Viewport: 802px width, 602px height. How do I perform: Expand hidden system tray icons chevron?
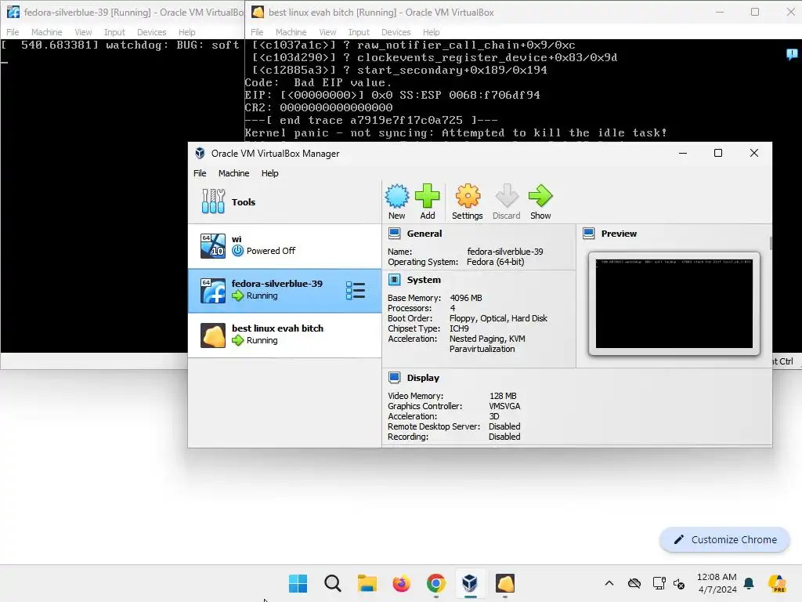(x=609, y=583)
